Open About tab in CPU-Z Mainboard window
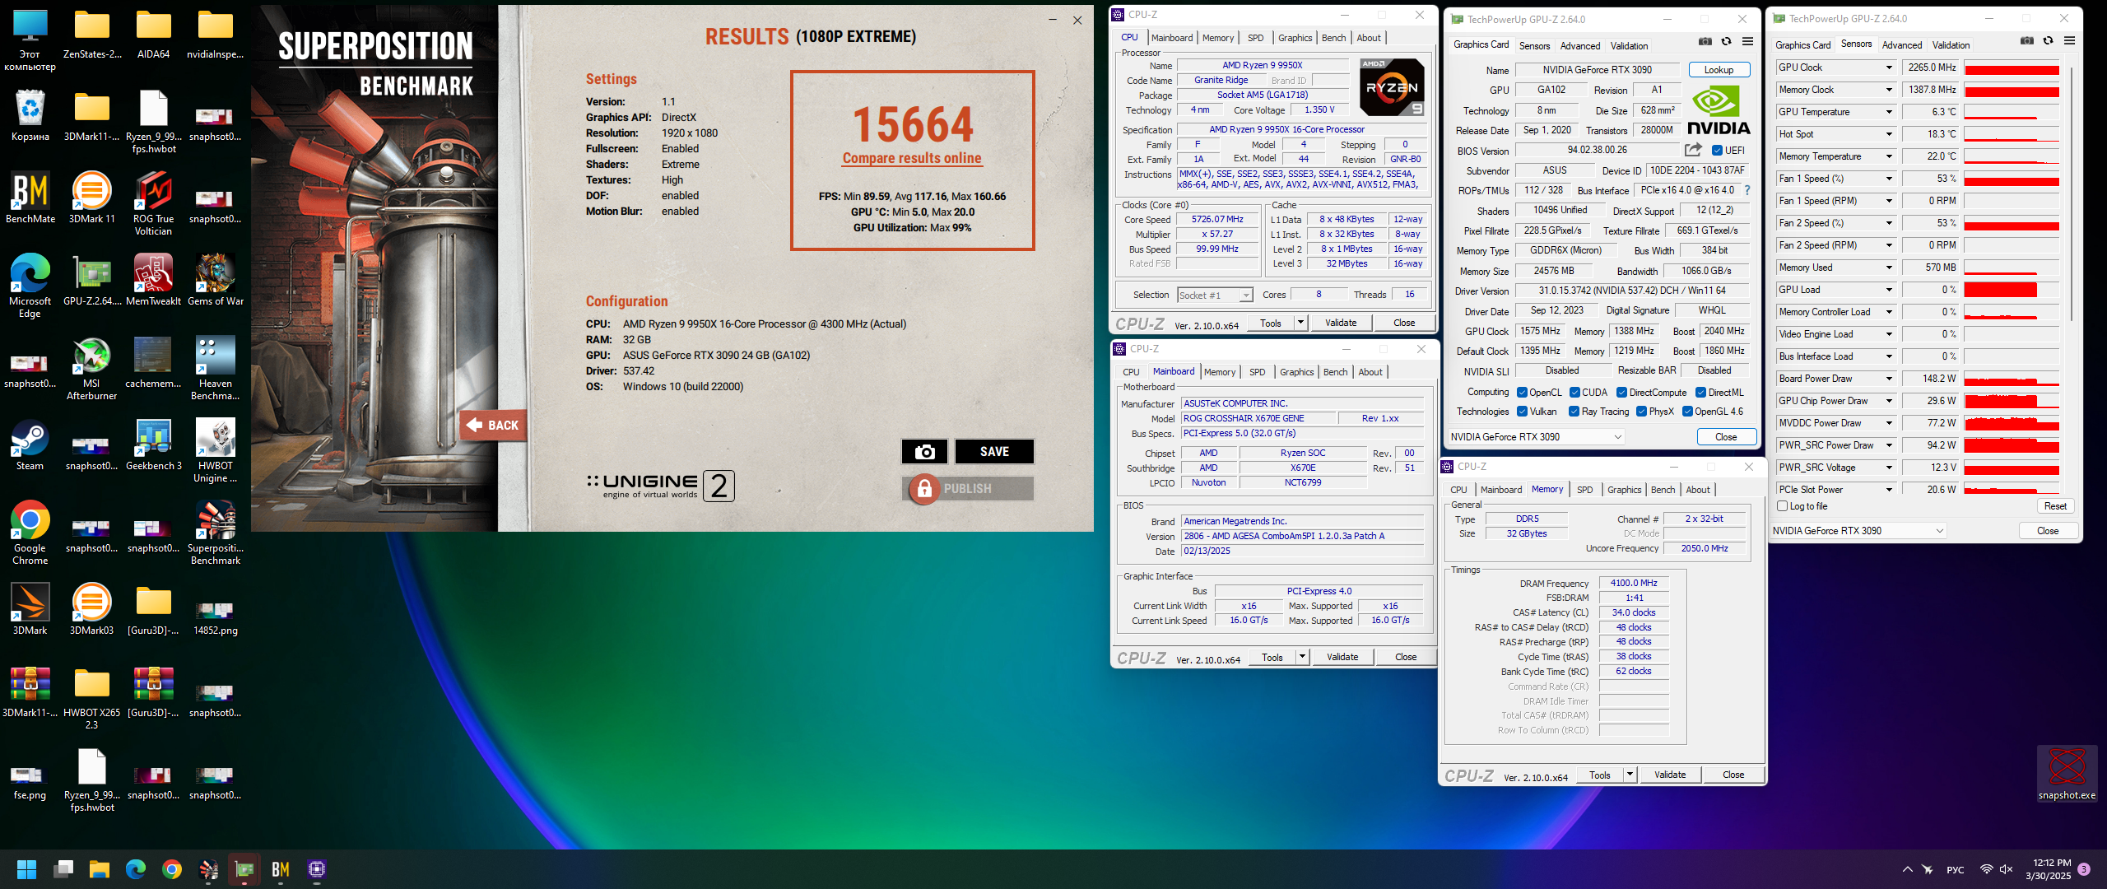Viewport: 2107px width, 889px height. (x=1370, y=372)
